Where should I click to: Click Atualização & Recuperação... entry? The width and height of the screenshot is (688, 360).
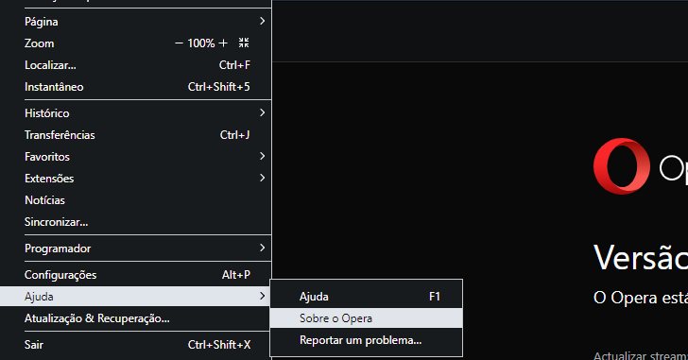(135, 318)
